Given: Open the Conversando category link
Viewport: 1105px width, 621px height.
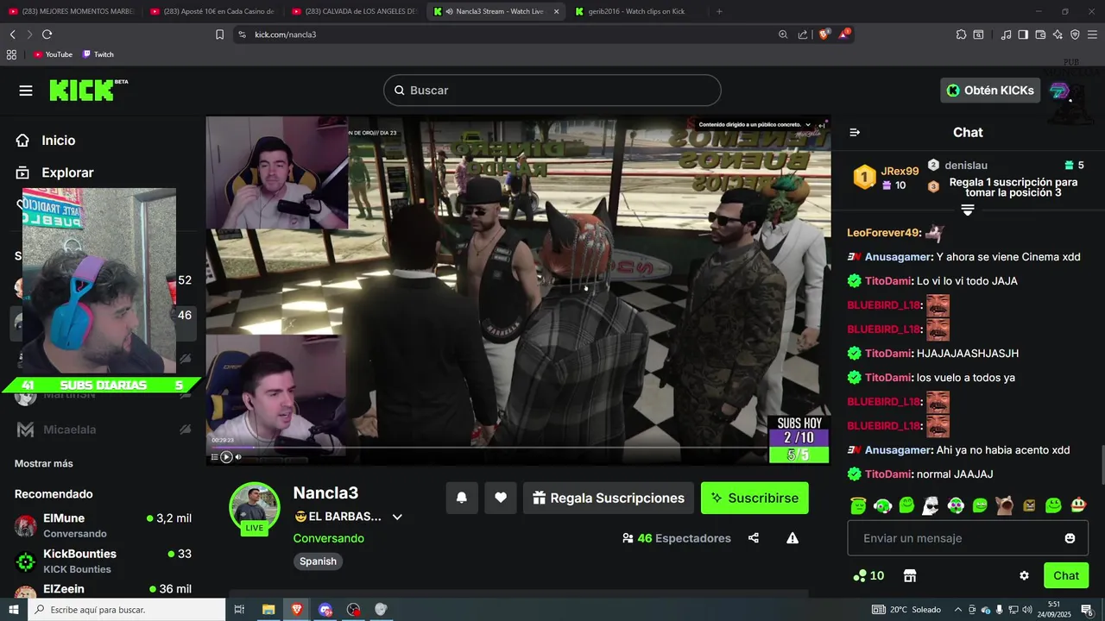Looking at the screenshot, I should [x=328, y=538].
